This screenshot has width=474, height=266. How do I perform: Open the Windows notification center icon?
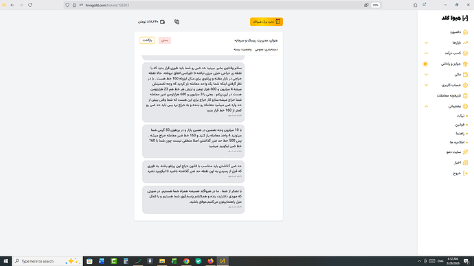[x=466, y=261]
